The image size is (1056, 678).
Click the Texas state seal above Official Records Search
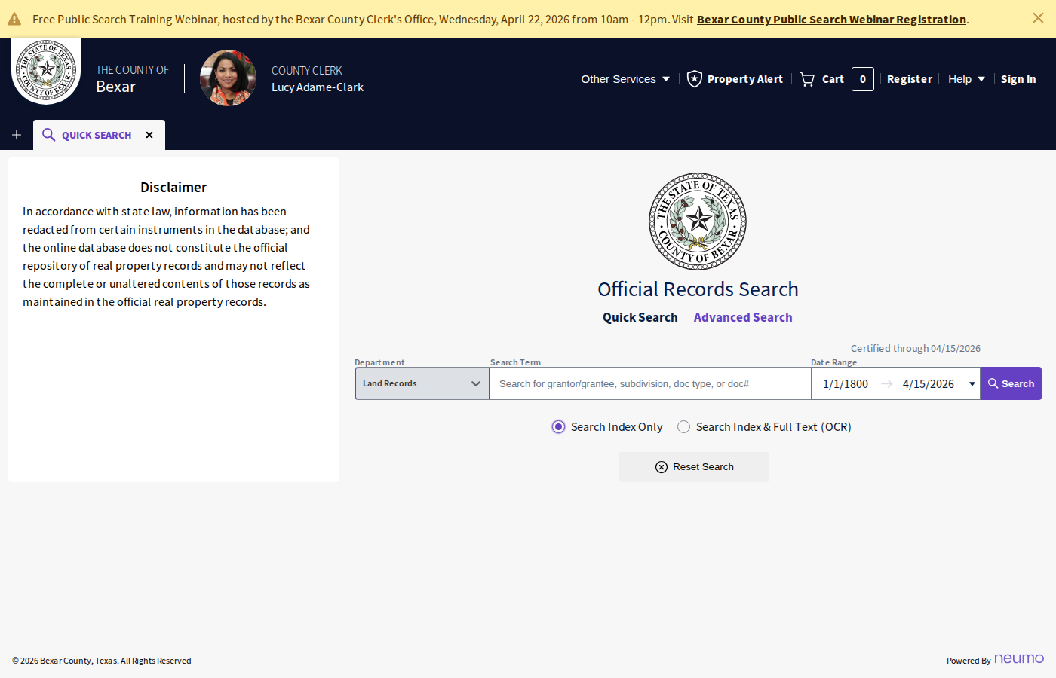coord(698,221)
